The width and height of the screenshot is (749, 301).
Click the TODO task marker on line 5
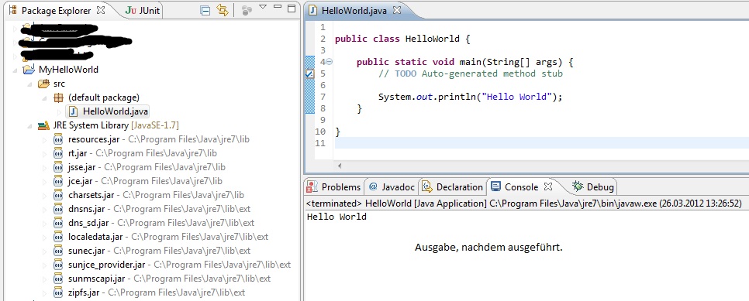(x=309, y=74)
